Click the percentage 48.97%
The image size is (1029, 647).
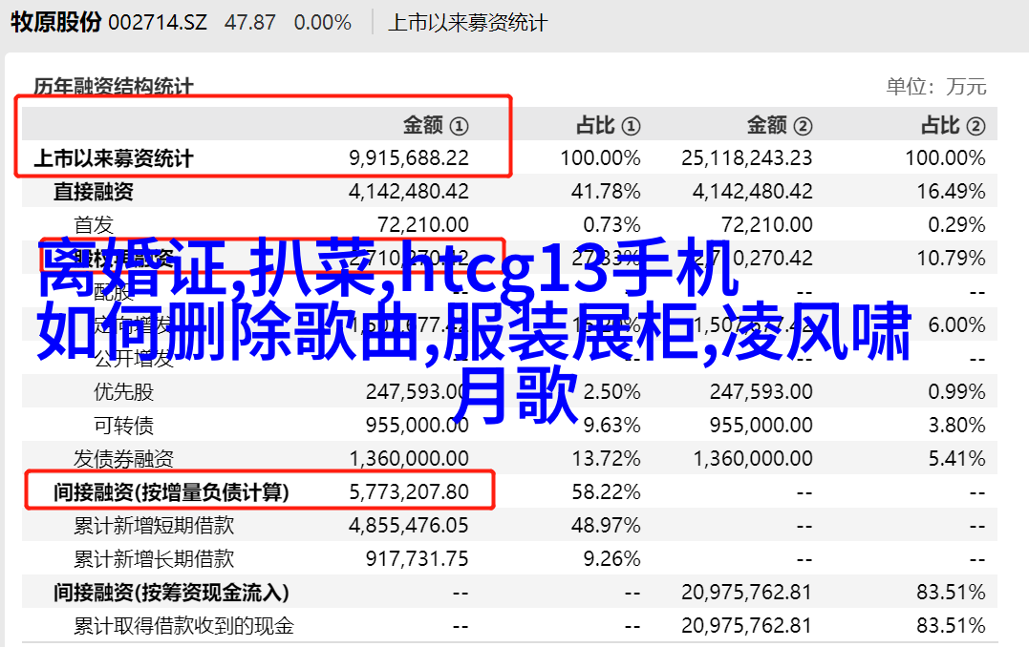606,526
